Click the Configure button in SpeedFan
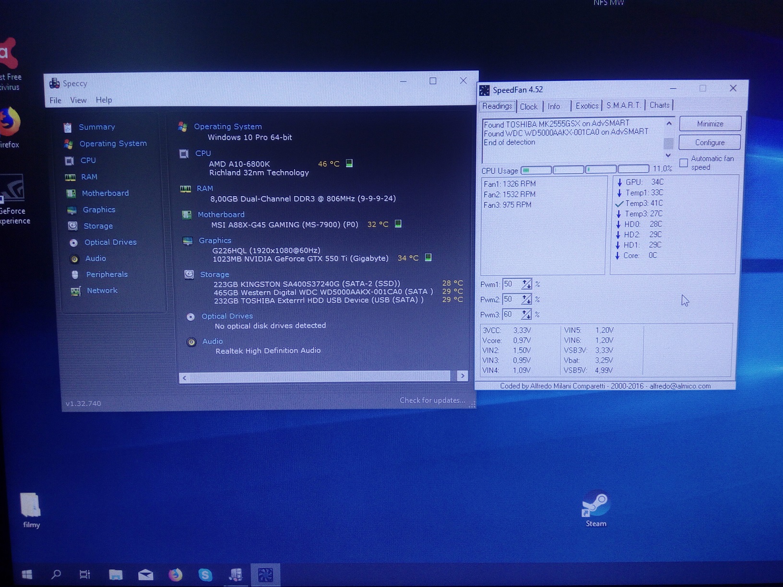This screenshot has width=783, height=587. [x=710, y=142]
